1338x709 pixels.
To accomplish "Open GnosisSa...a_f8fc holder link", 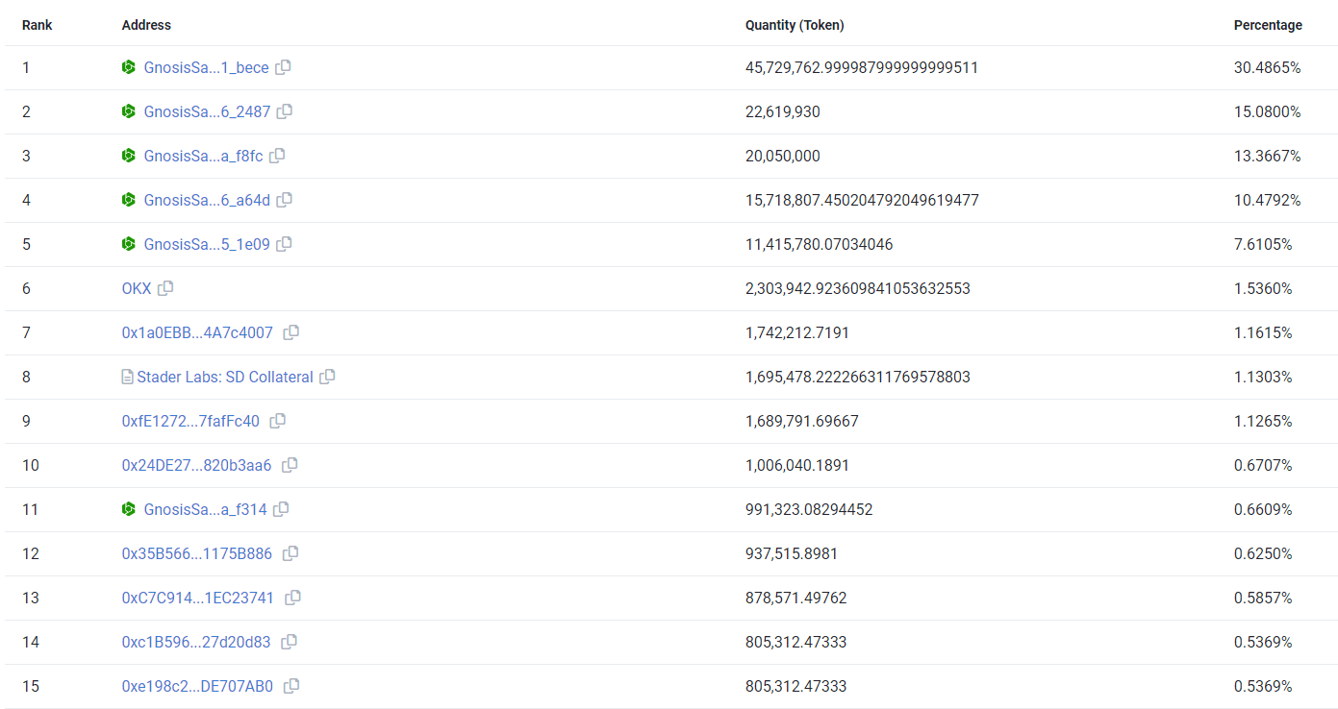I will [203, 156].
